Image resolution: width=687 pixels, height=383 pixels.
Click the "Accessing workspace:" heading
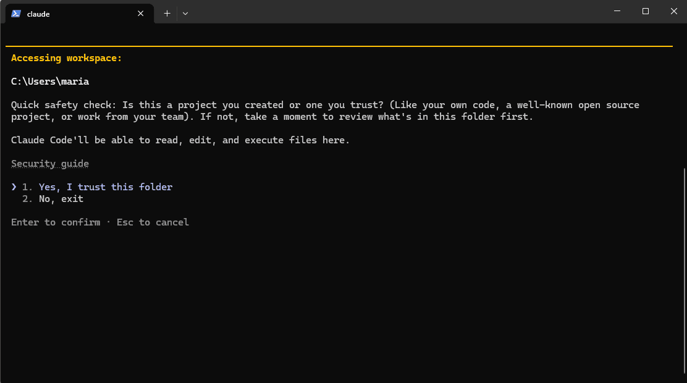[66, 58]
